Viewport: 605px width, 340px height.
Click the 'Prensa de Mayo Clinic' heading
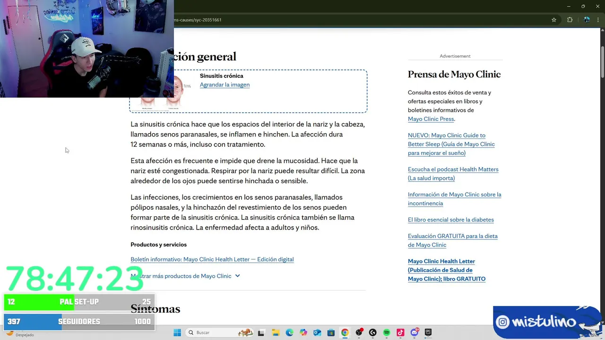[x=454, y=74]
